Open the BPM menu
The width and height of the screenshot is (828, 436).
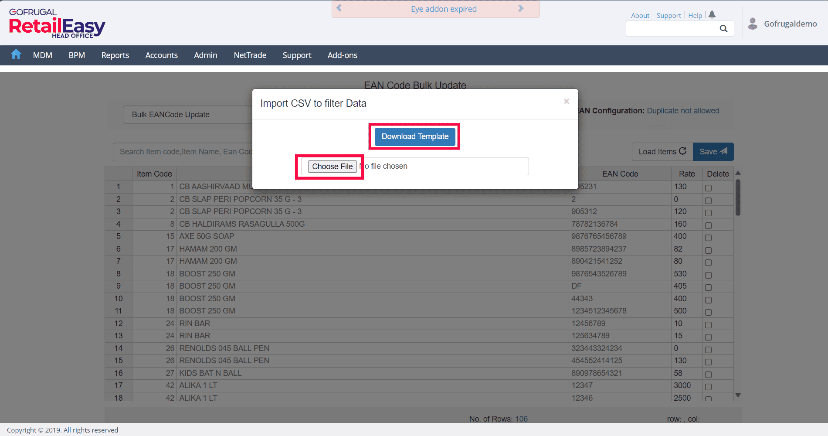(77, 55)
